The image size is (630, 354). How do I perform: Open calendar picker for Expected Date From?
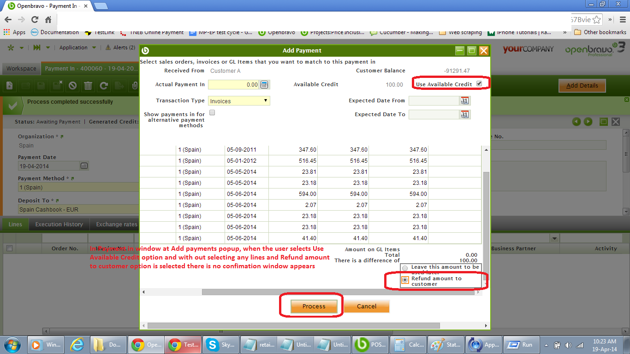pyautogui.click(x=464, y=101)
